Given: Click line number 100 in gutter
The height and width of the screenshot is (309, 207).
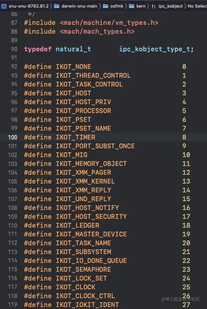Looking at the screenshot, I should 12,137.
